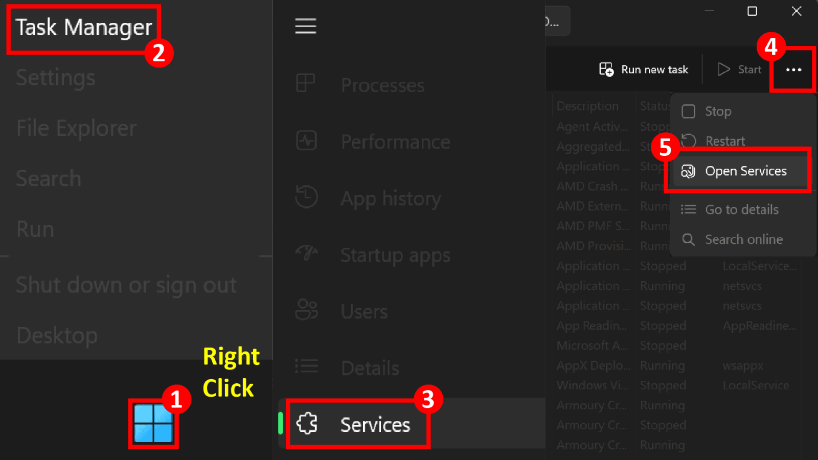Open the three-dot more options menu
The width and height of the screenshot is (818, 460).
click(793, 70)
